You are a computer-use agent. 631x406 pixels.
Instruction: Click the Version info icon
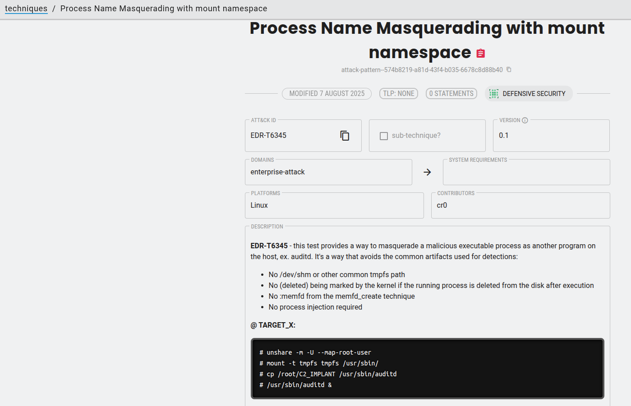[x=525, y=120]
